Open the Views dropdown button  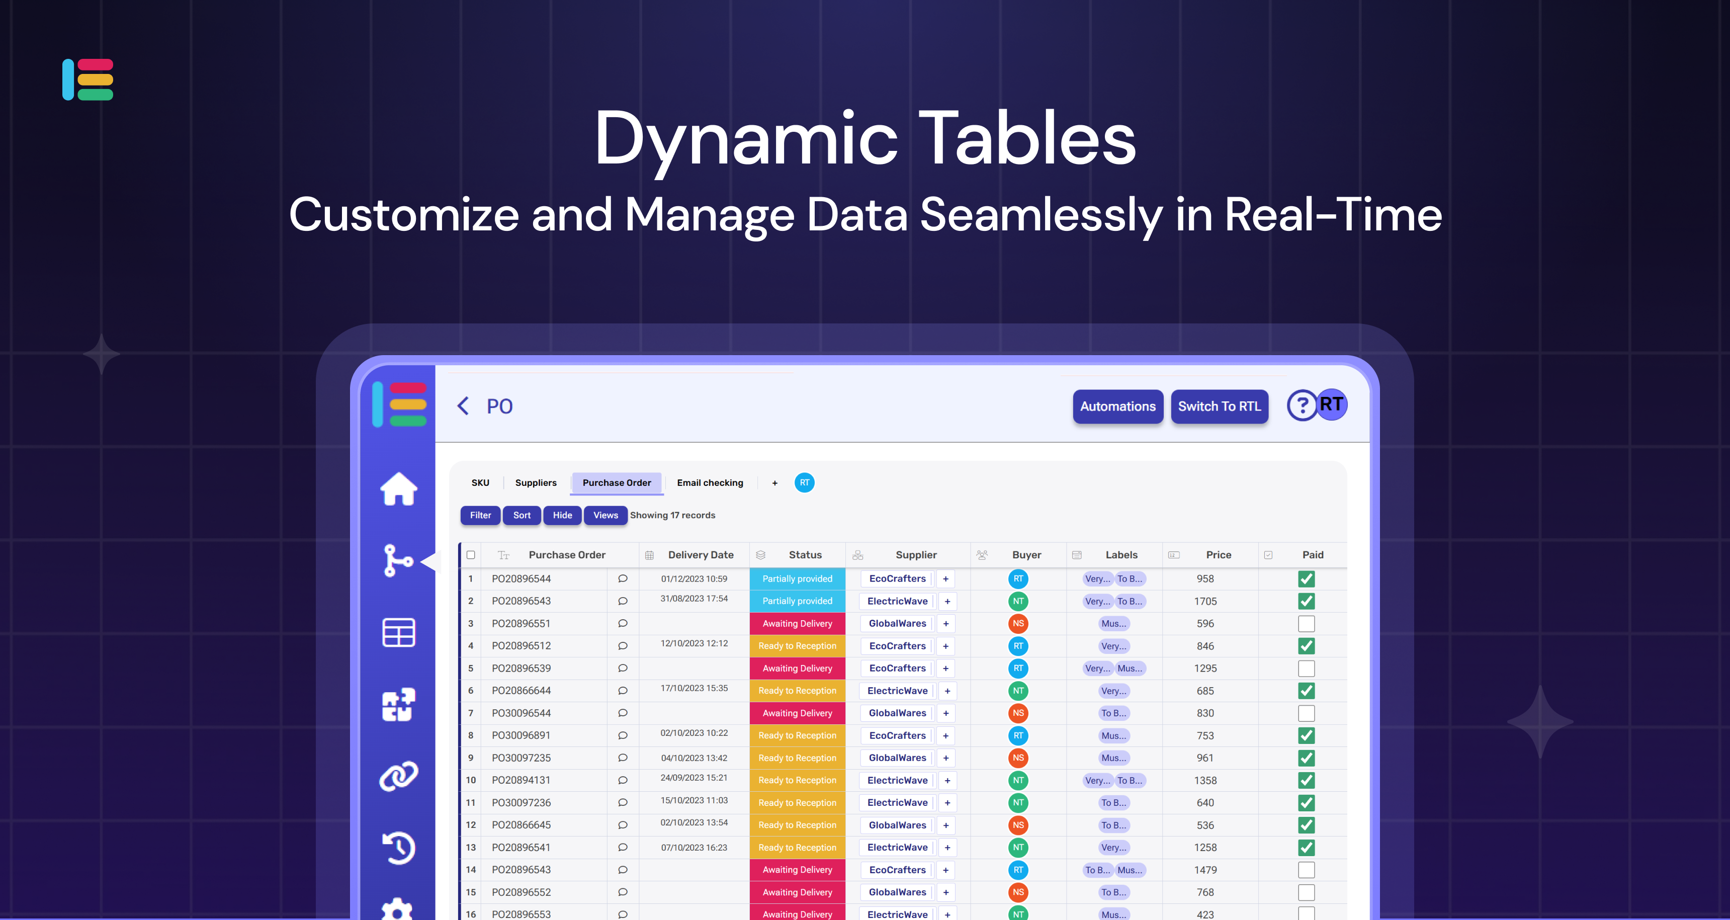605,515
